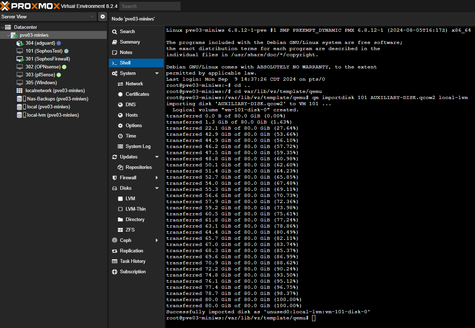
Task: Click the System Log list icon
Action: click(120, 147)
